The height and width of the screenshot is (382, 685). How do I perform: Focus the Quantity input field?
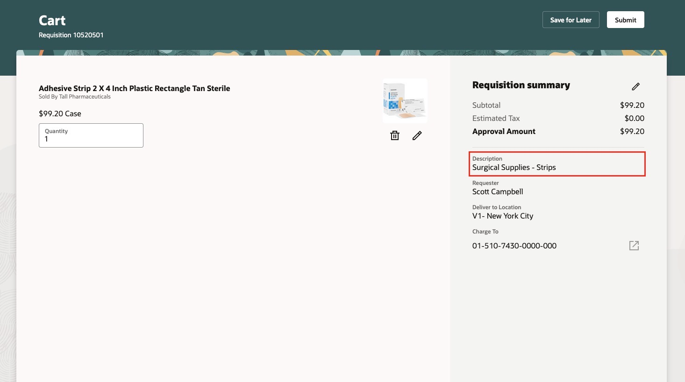pyautogui.click(x=91, y=135)
